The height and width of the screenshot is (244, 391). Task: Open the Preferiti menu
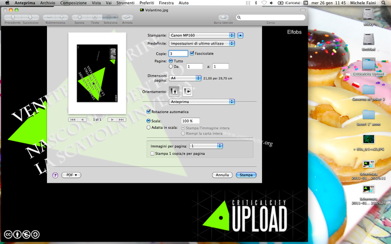[146, 3]
